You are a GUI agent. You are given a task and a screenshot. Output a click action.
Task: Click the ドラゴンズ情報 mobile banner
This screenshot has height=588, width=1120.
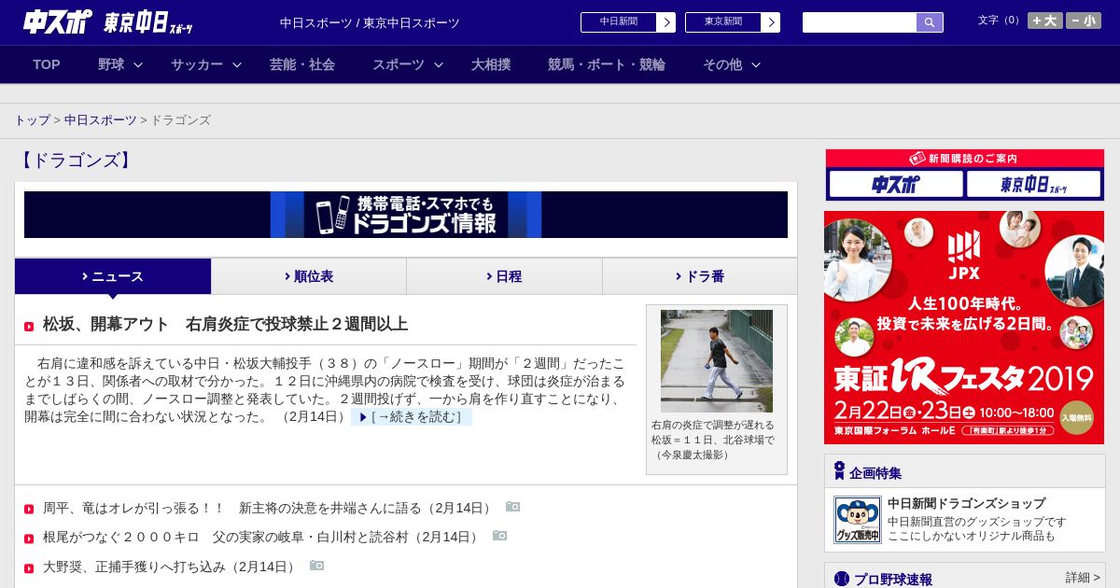(x=406, y=215)
